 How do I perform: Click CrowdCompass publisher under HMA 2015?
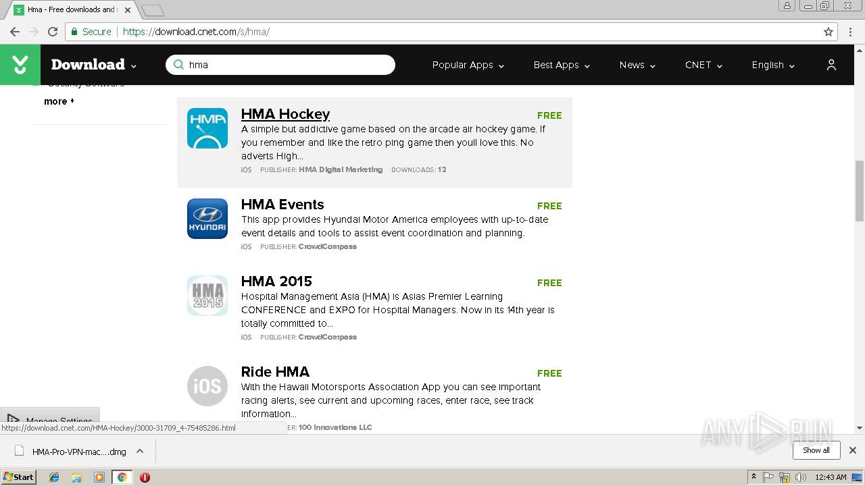328,337
